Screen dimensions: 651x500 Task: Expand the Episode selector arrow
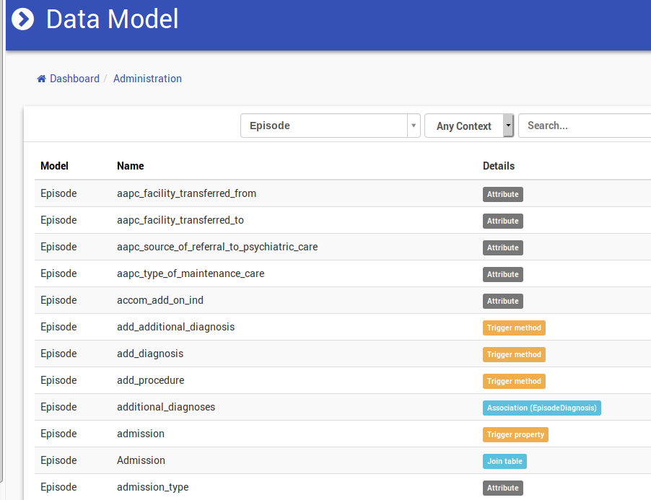coord(414,126)
